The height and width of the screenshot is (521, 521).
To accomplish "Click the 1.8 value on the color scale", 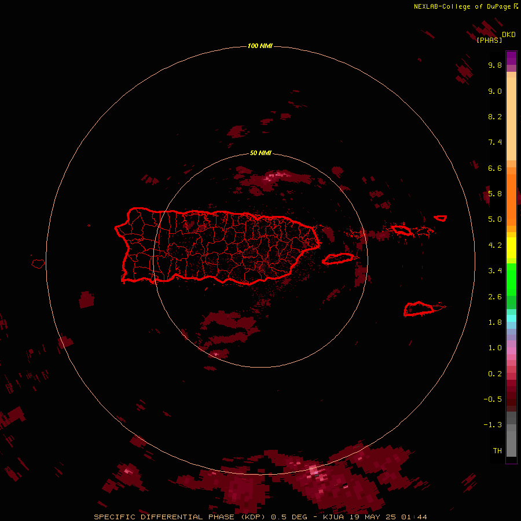I will coord(495,322).
